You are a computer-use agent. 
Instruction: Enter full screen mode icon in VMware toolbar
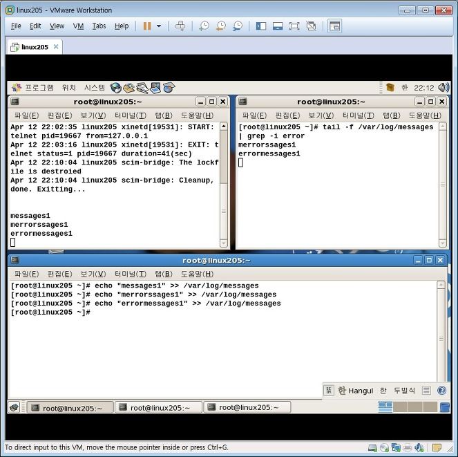[x=294, y=26]
